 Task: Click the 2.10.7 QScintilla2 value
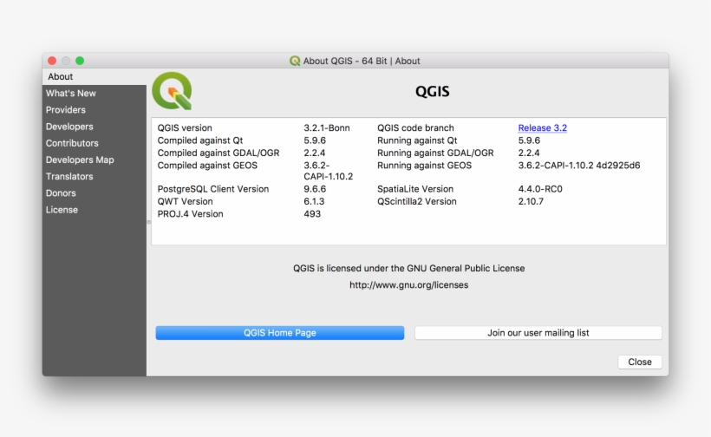[x=531, y=201]
